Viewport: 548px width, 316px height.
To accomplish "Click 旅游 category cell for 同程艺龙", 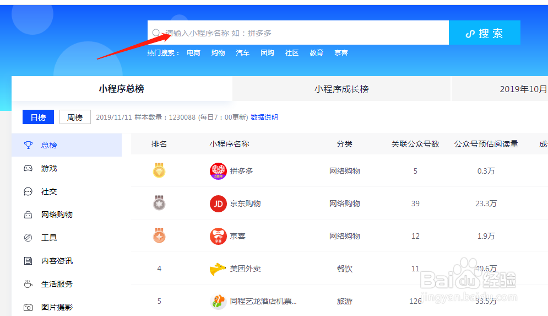I will pos(345,301).
